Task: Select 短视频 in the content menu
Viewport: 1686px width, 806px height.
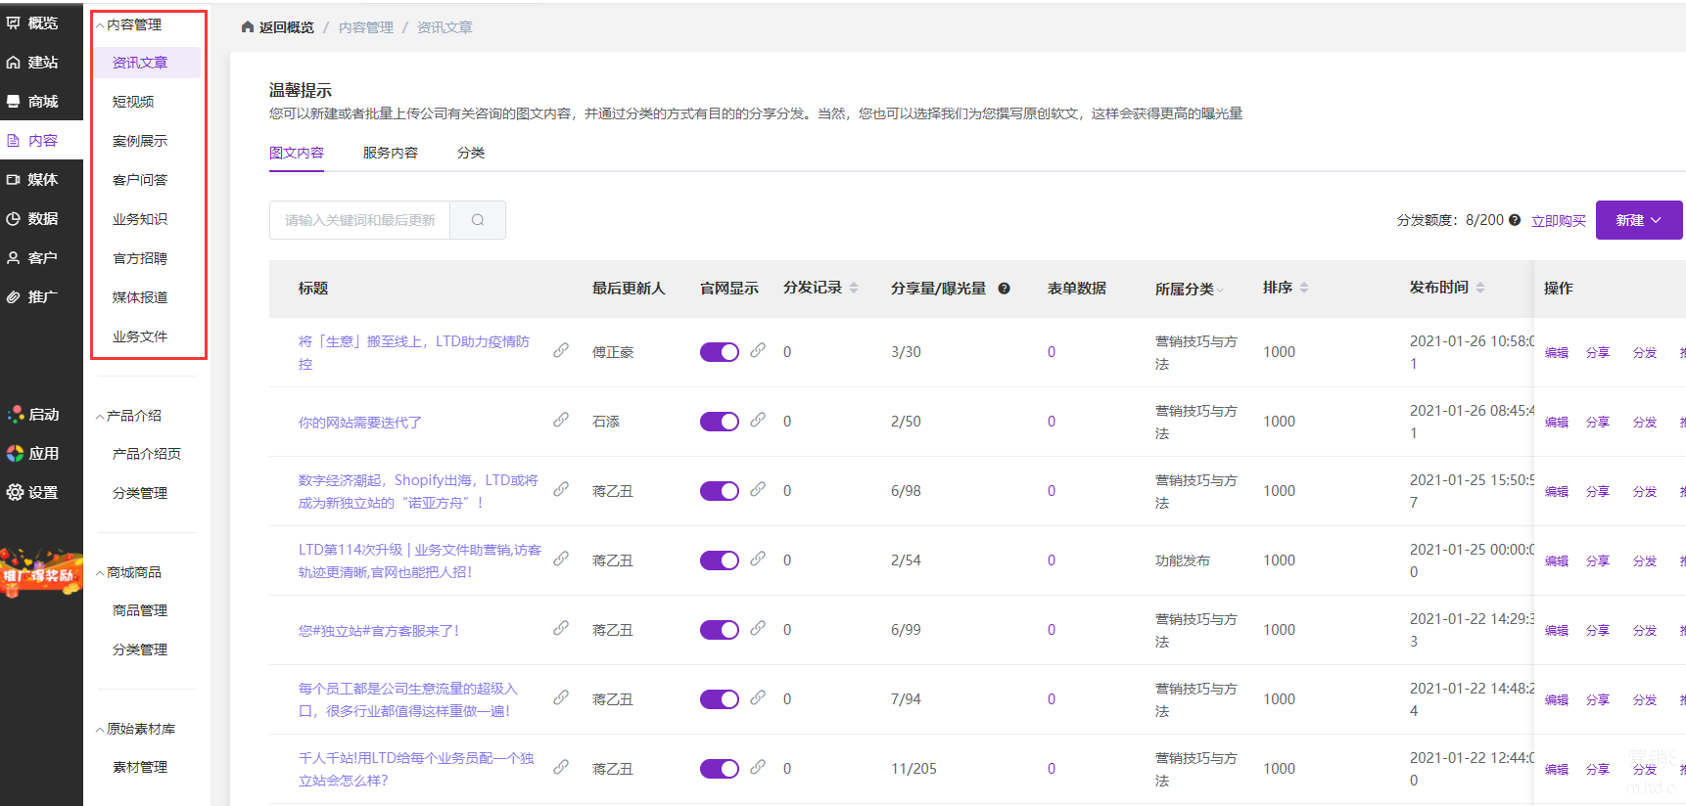Action: coord(133,102)
